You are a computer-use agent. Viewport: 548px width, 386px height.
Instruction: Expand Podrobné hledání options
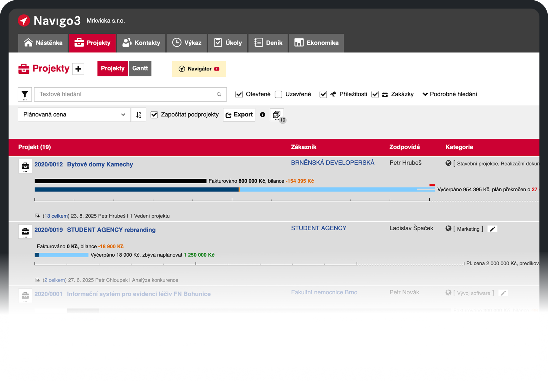click(x=450, y=94)
